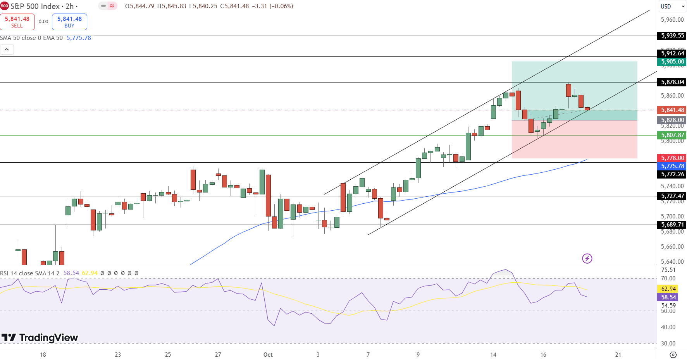Open the USD currency dropdown

[x=673, y=6]
